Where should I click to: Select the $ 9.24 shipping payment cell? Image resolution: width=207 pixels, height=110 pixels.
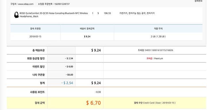(87, 36)
